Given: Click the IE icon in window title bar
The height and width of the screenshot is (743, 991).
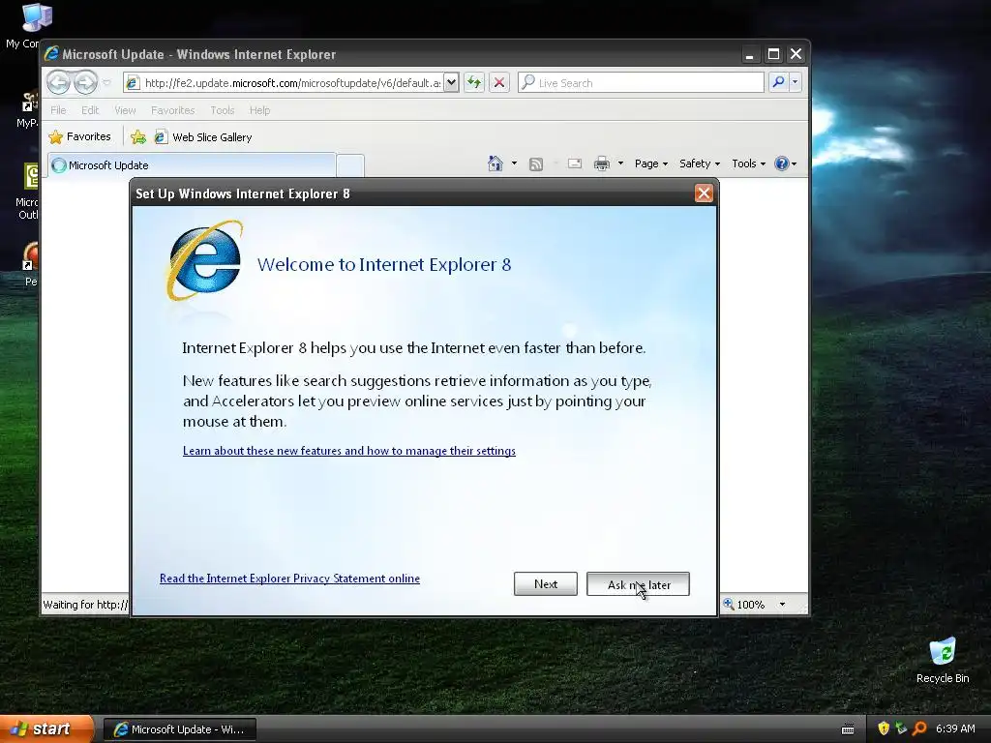Looking at the screenshot, I should (x=52, y=54).
